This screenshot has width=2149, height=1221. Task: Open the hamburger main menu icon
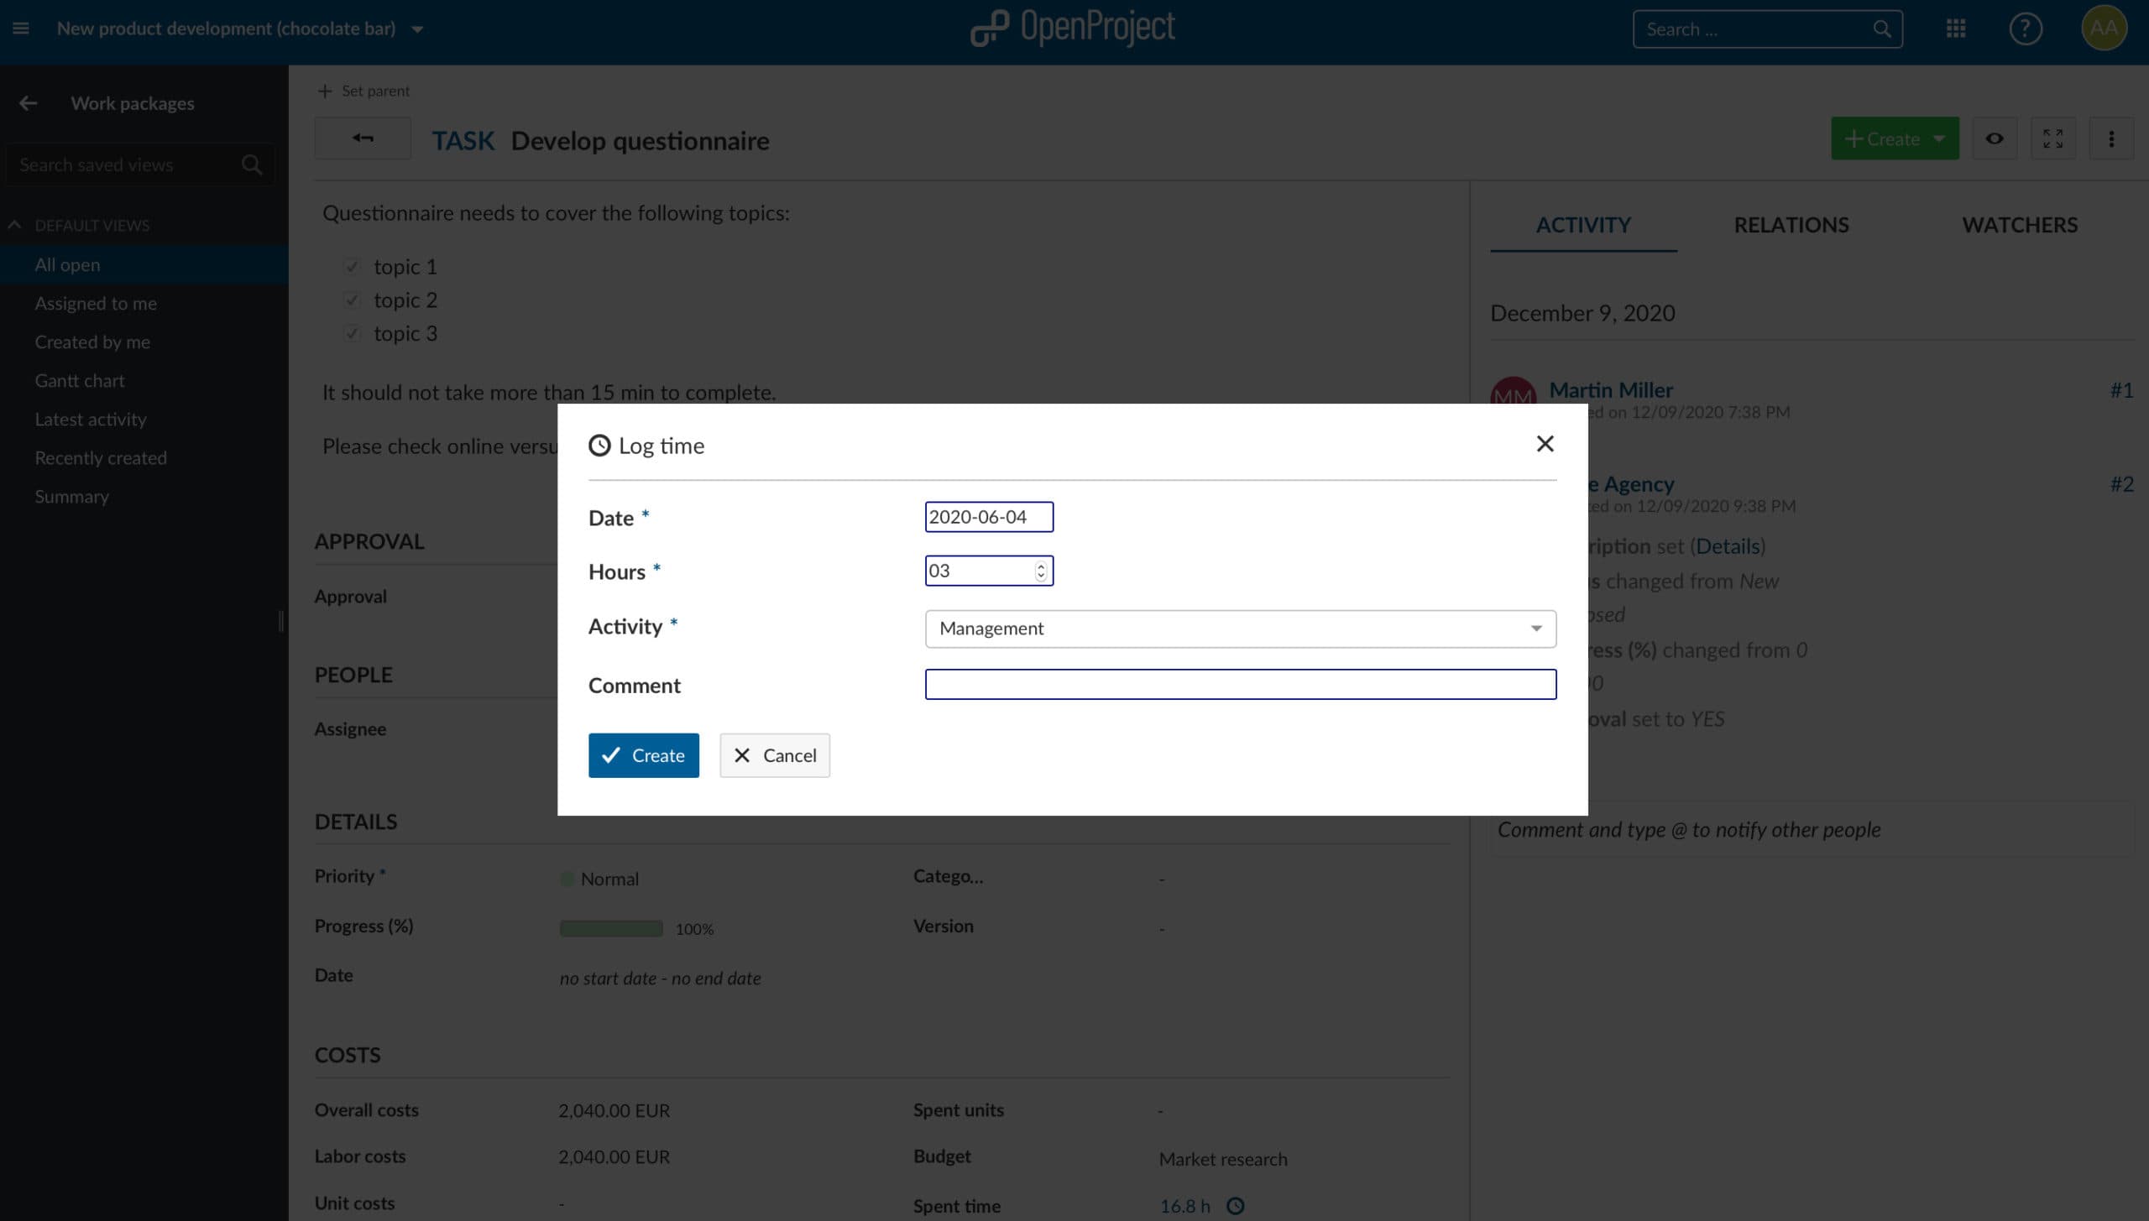tap(21, 29)
